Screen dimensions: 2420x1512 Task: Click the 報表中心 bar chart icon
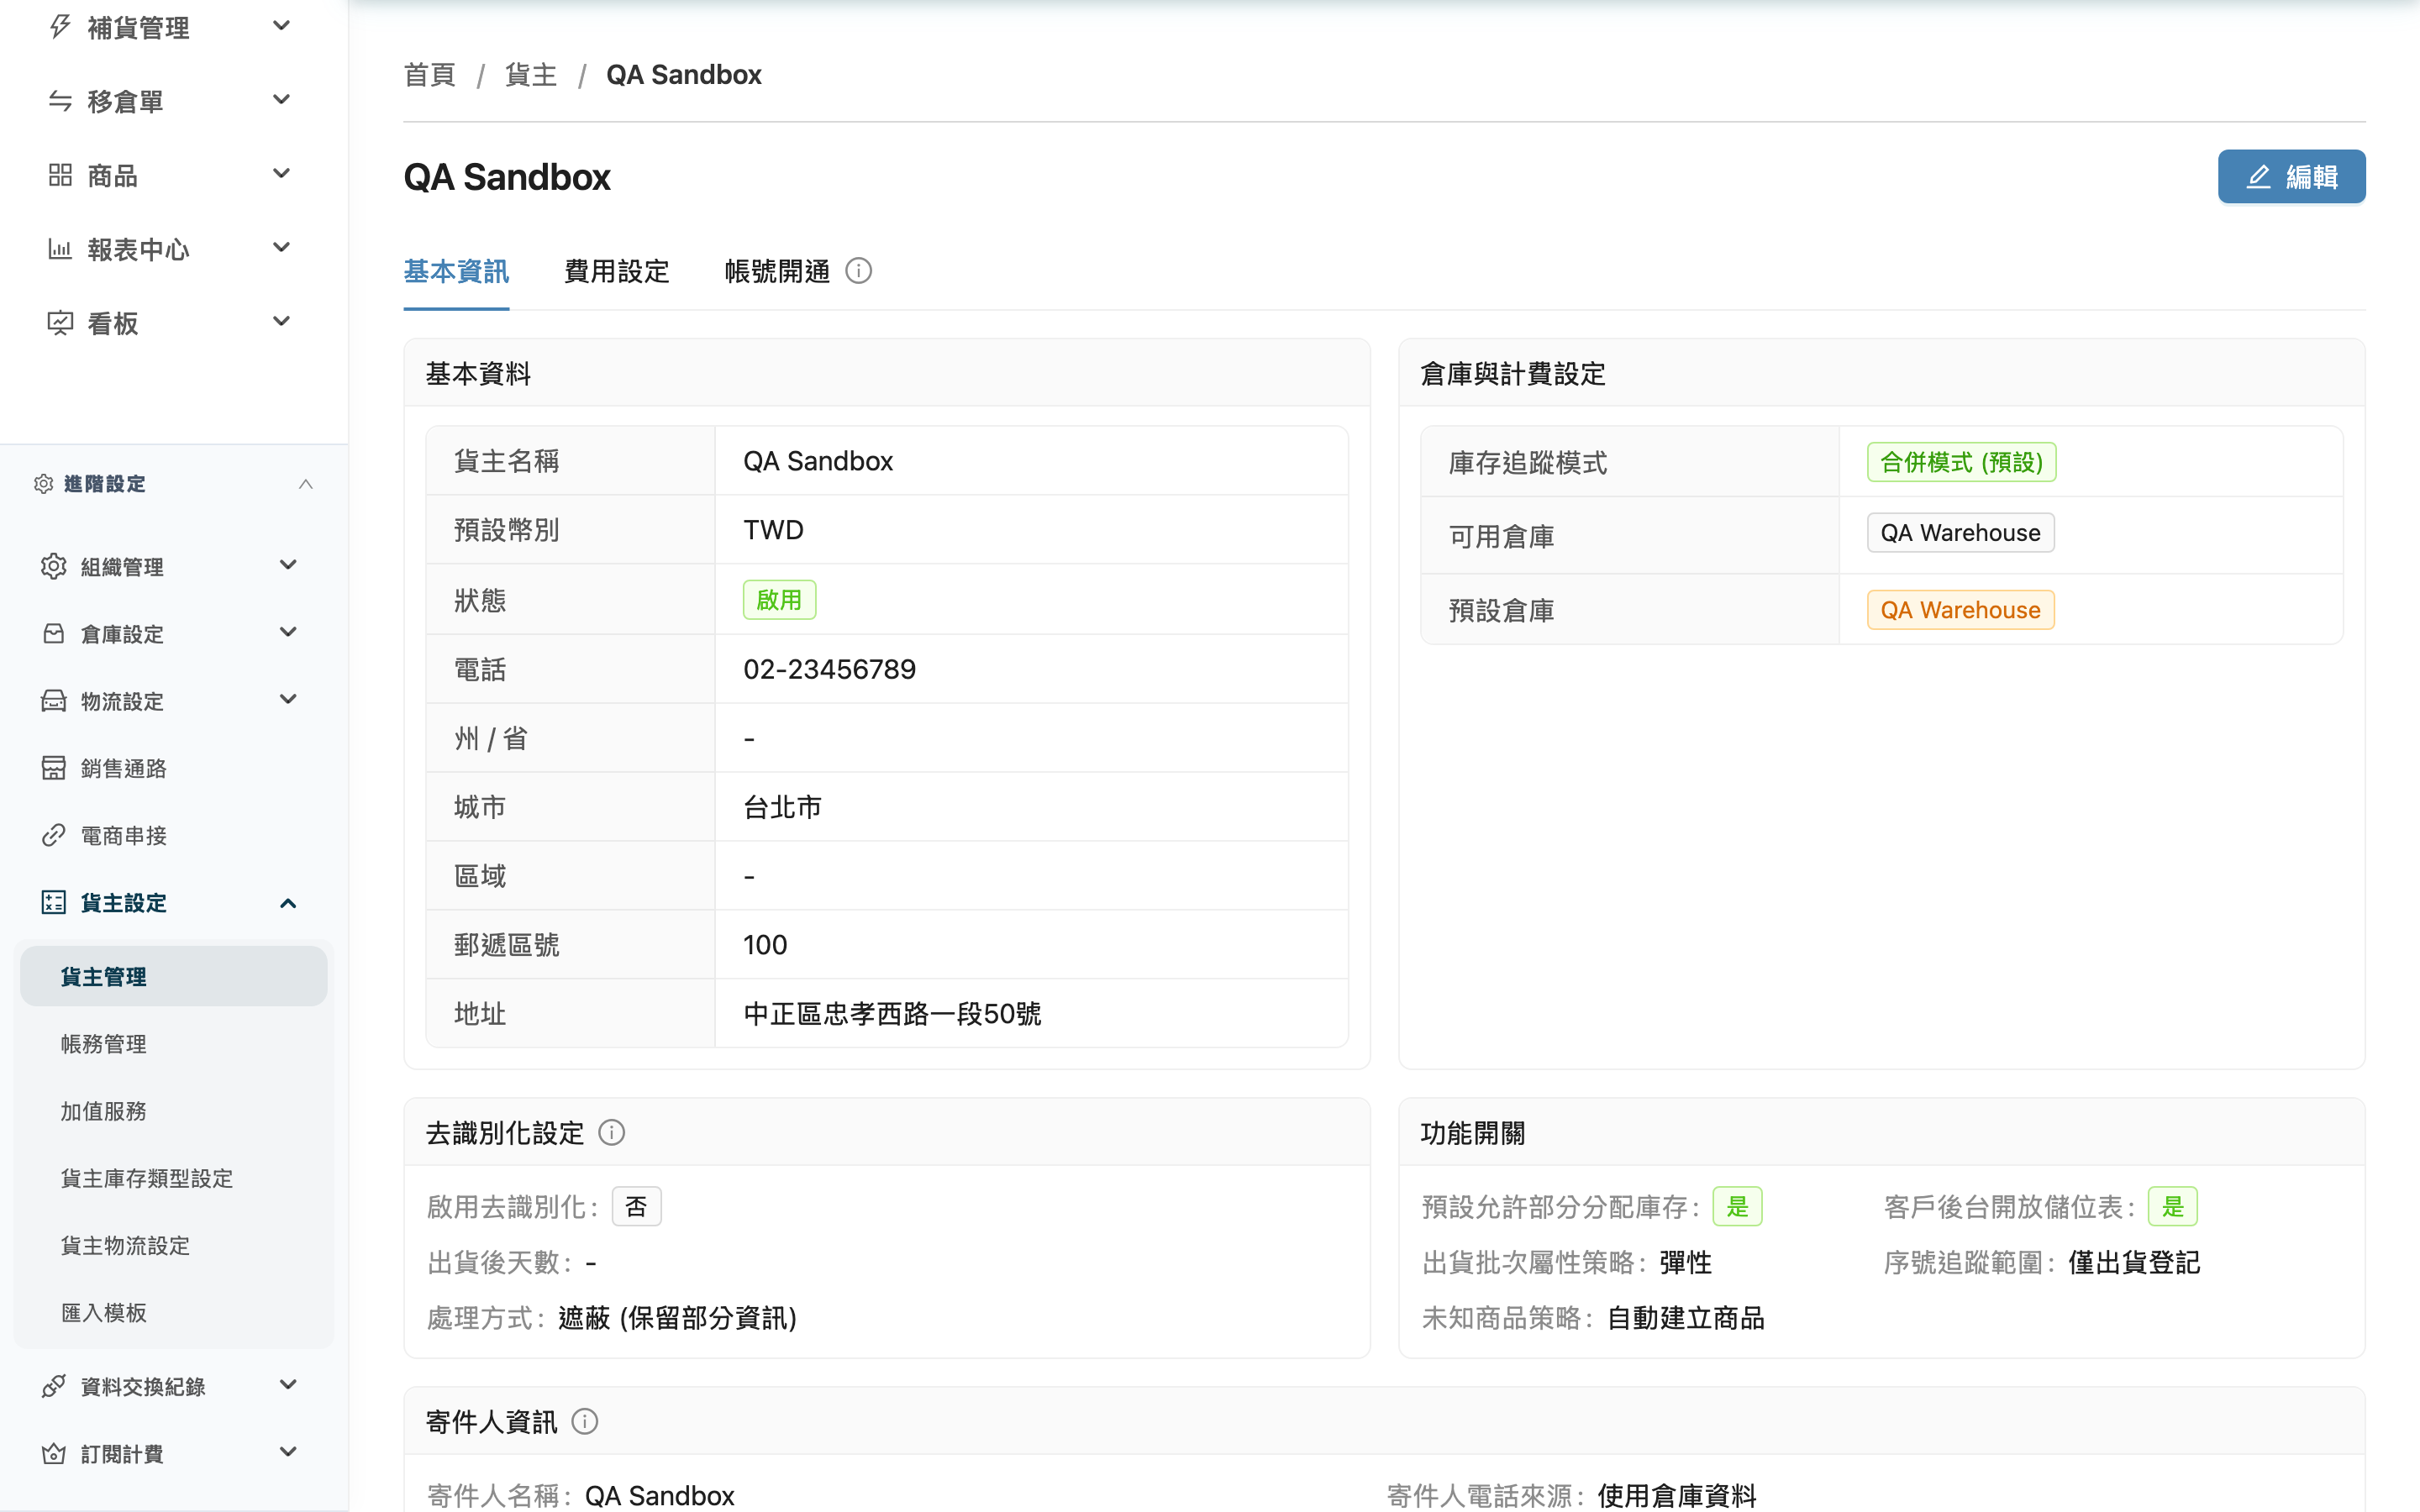point(60,249)
